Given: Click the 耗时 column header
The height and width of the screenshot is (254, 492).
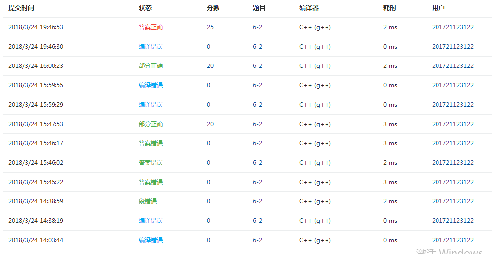Looking at the screenshot, I should (390, 8).
